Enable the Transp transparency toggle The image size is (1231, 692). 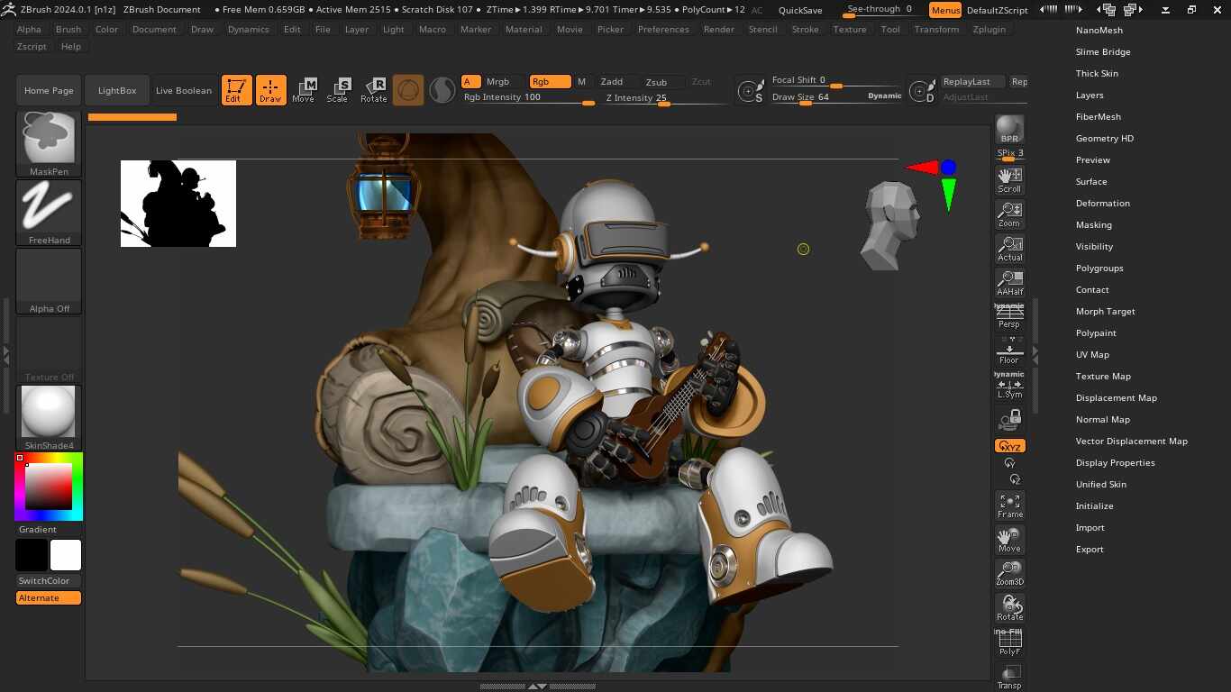[x=1009, y=674]
